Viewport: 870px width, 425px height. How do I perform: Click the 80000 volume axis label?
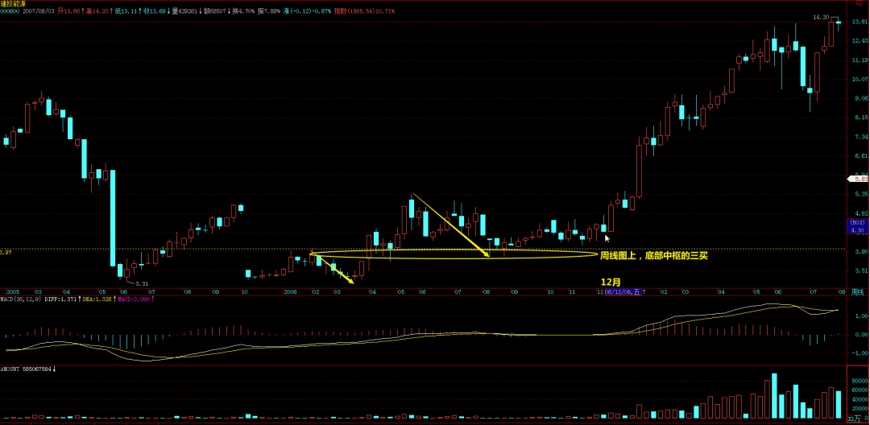pos(860,382)
